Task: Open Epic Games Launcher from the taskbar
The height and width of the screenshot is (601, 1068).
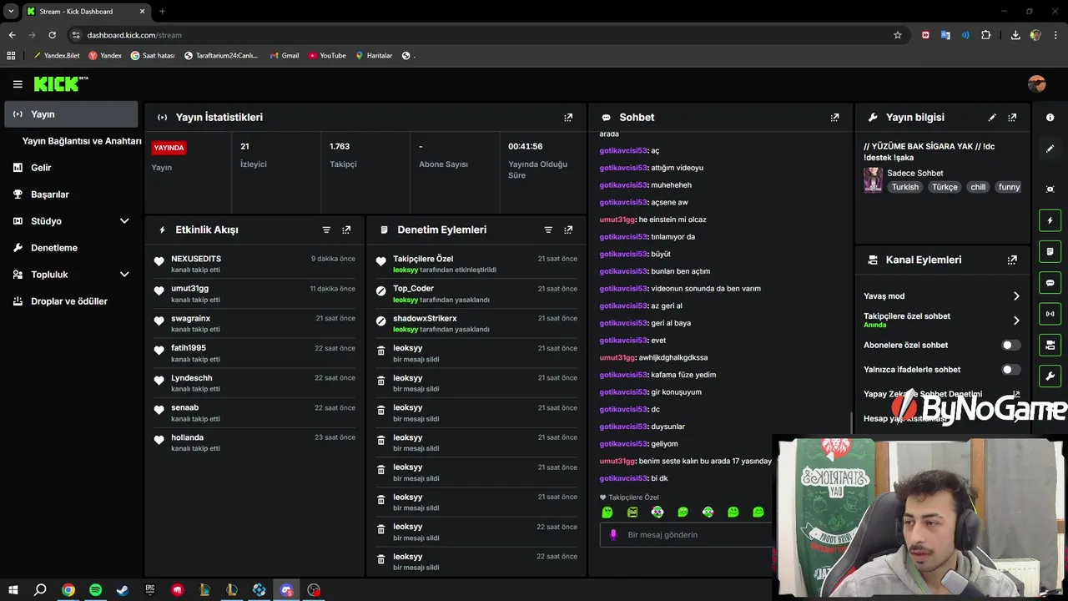Action: coord(150,590)
